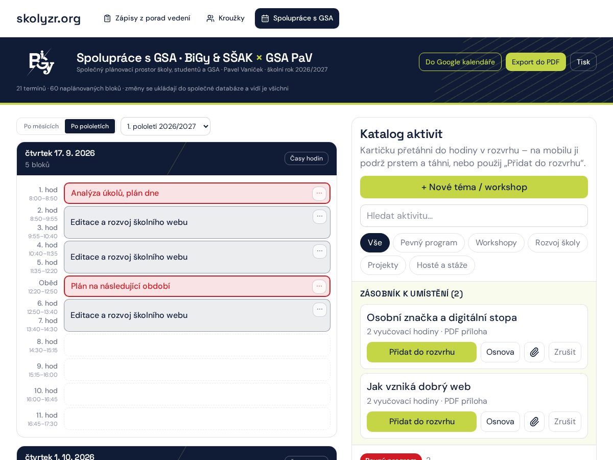Filter catalog by Projekty
Image resolution: width=613 pixels, height=460 pixels.
coord(383,265)
